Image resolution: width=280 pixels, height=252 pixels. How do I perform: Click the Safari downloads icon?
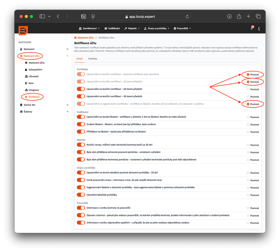click(x=229, y=17)
